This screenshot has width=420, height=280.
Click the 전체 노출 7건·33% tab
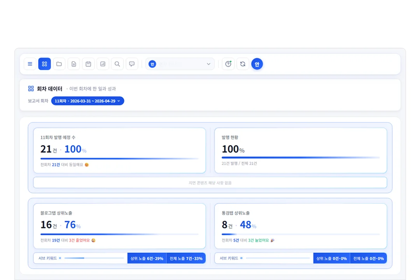pos(186,259)
